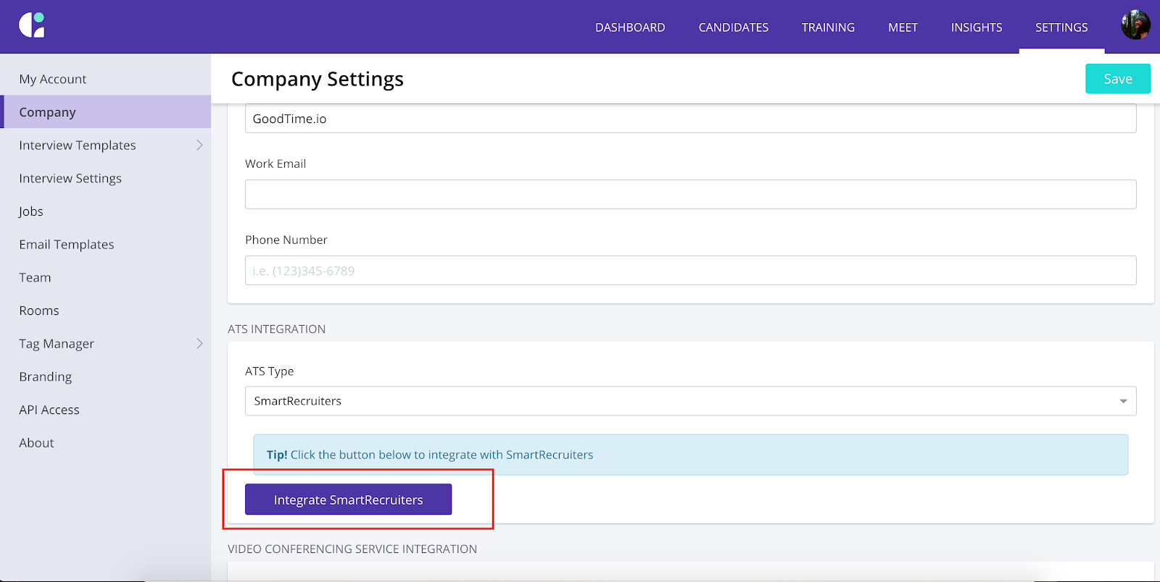Switch to the Training tab
Image resolution: width=1160 pixels, height=582 pixels.
828,28
